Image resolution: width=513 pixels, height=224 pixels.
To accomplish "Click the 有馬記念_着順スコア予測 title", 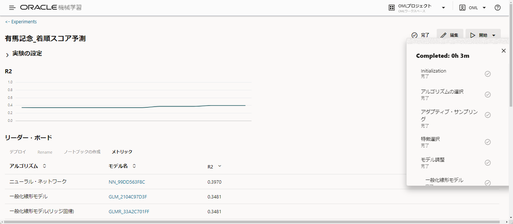I will click(45, 38).
